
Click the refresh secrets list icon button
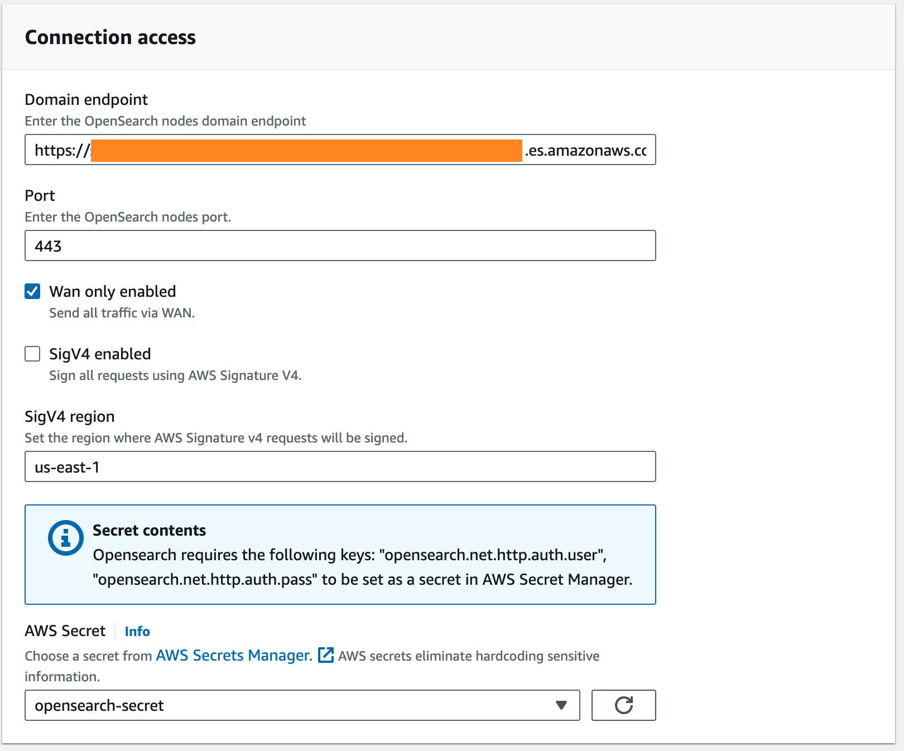[x=623, y=705]
